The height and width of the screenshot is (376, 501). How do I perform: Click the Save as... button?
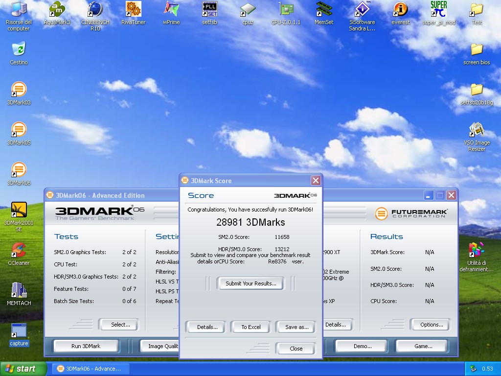click(296, 327)
